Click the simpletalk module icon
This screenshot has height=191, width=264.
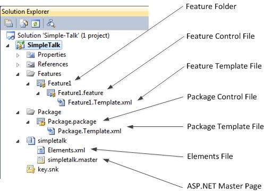[x=31, y=141]
